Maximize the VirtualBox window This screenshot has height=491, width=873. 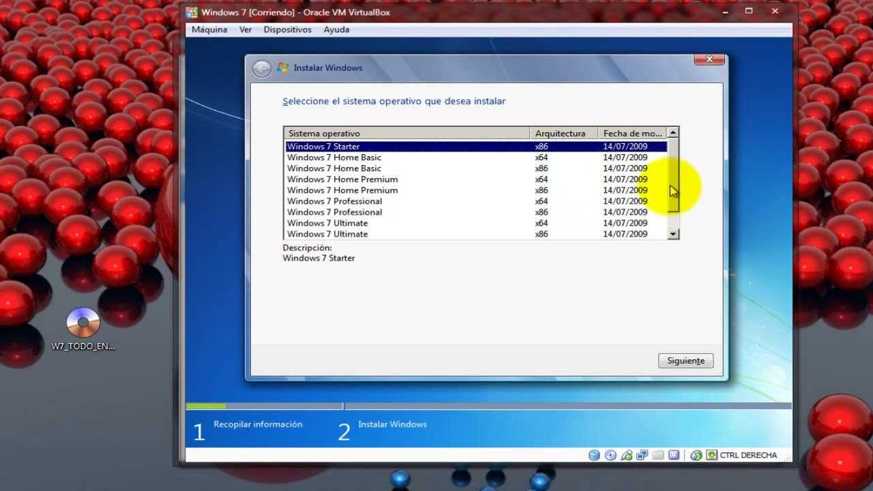(x=749, y=12)
